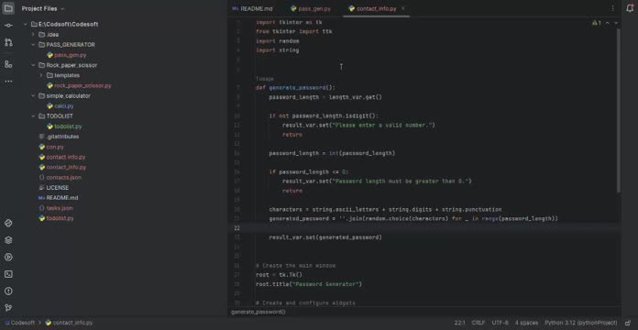Go to next highlighted error arrow
Image resolution: width=638 pixels, height=330 pixels.
(x=616, y=23)
